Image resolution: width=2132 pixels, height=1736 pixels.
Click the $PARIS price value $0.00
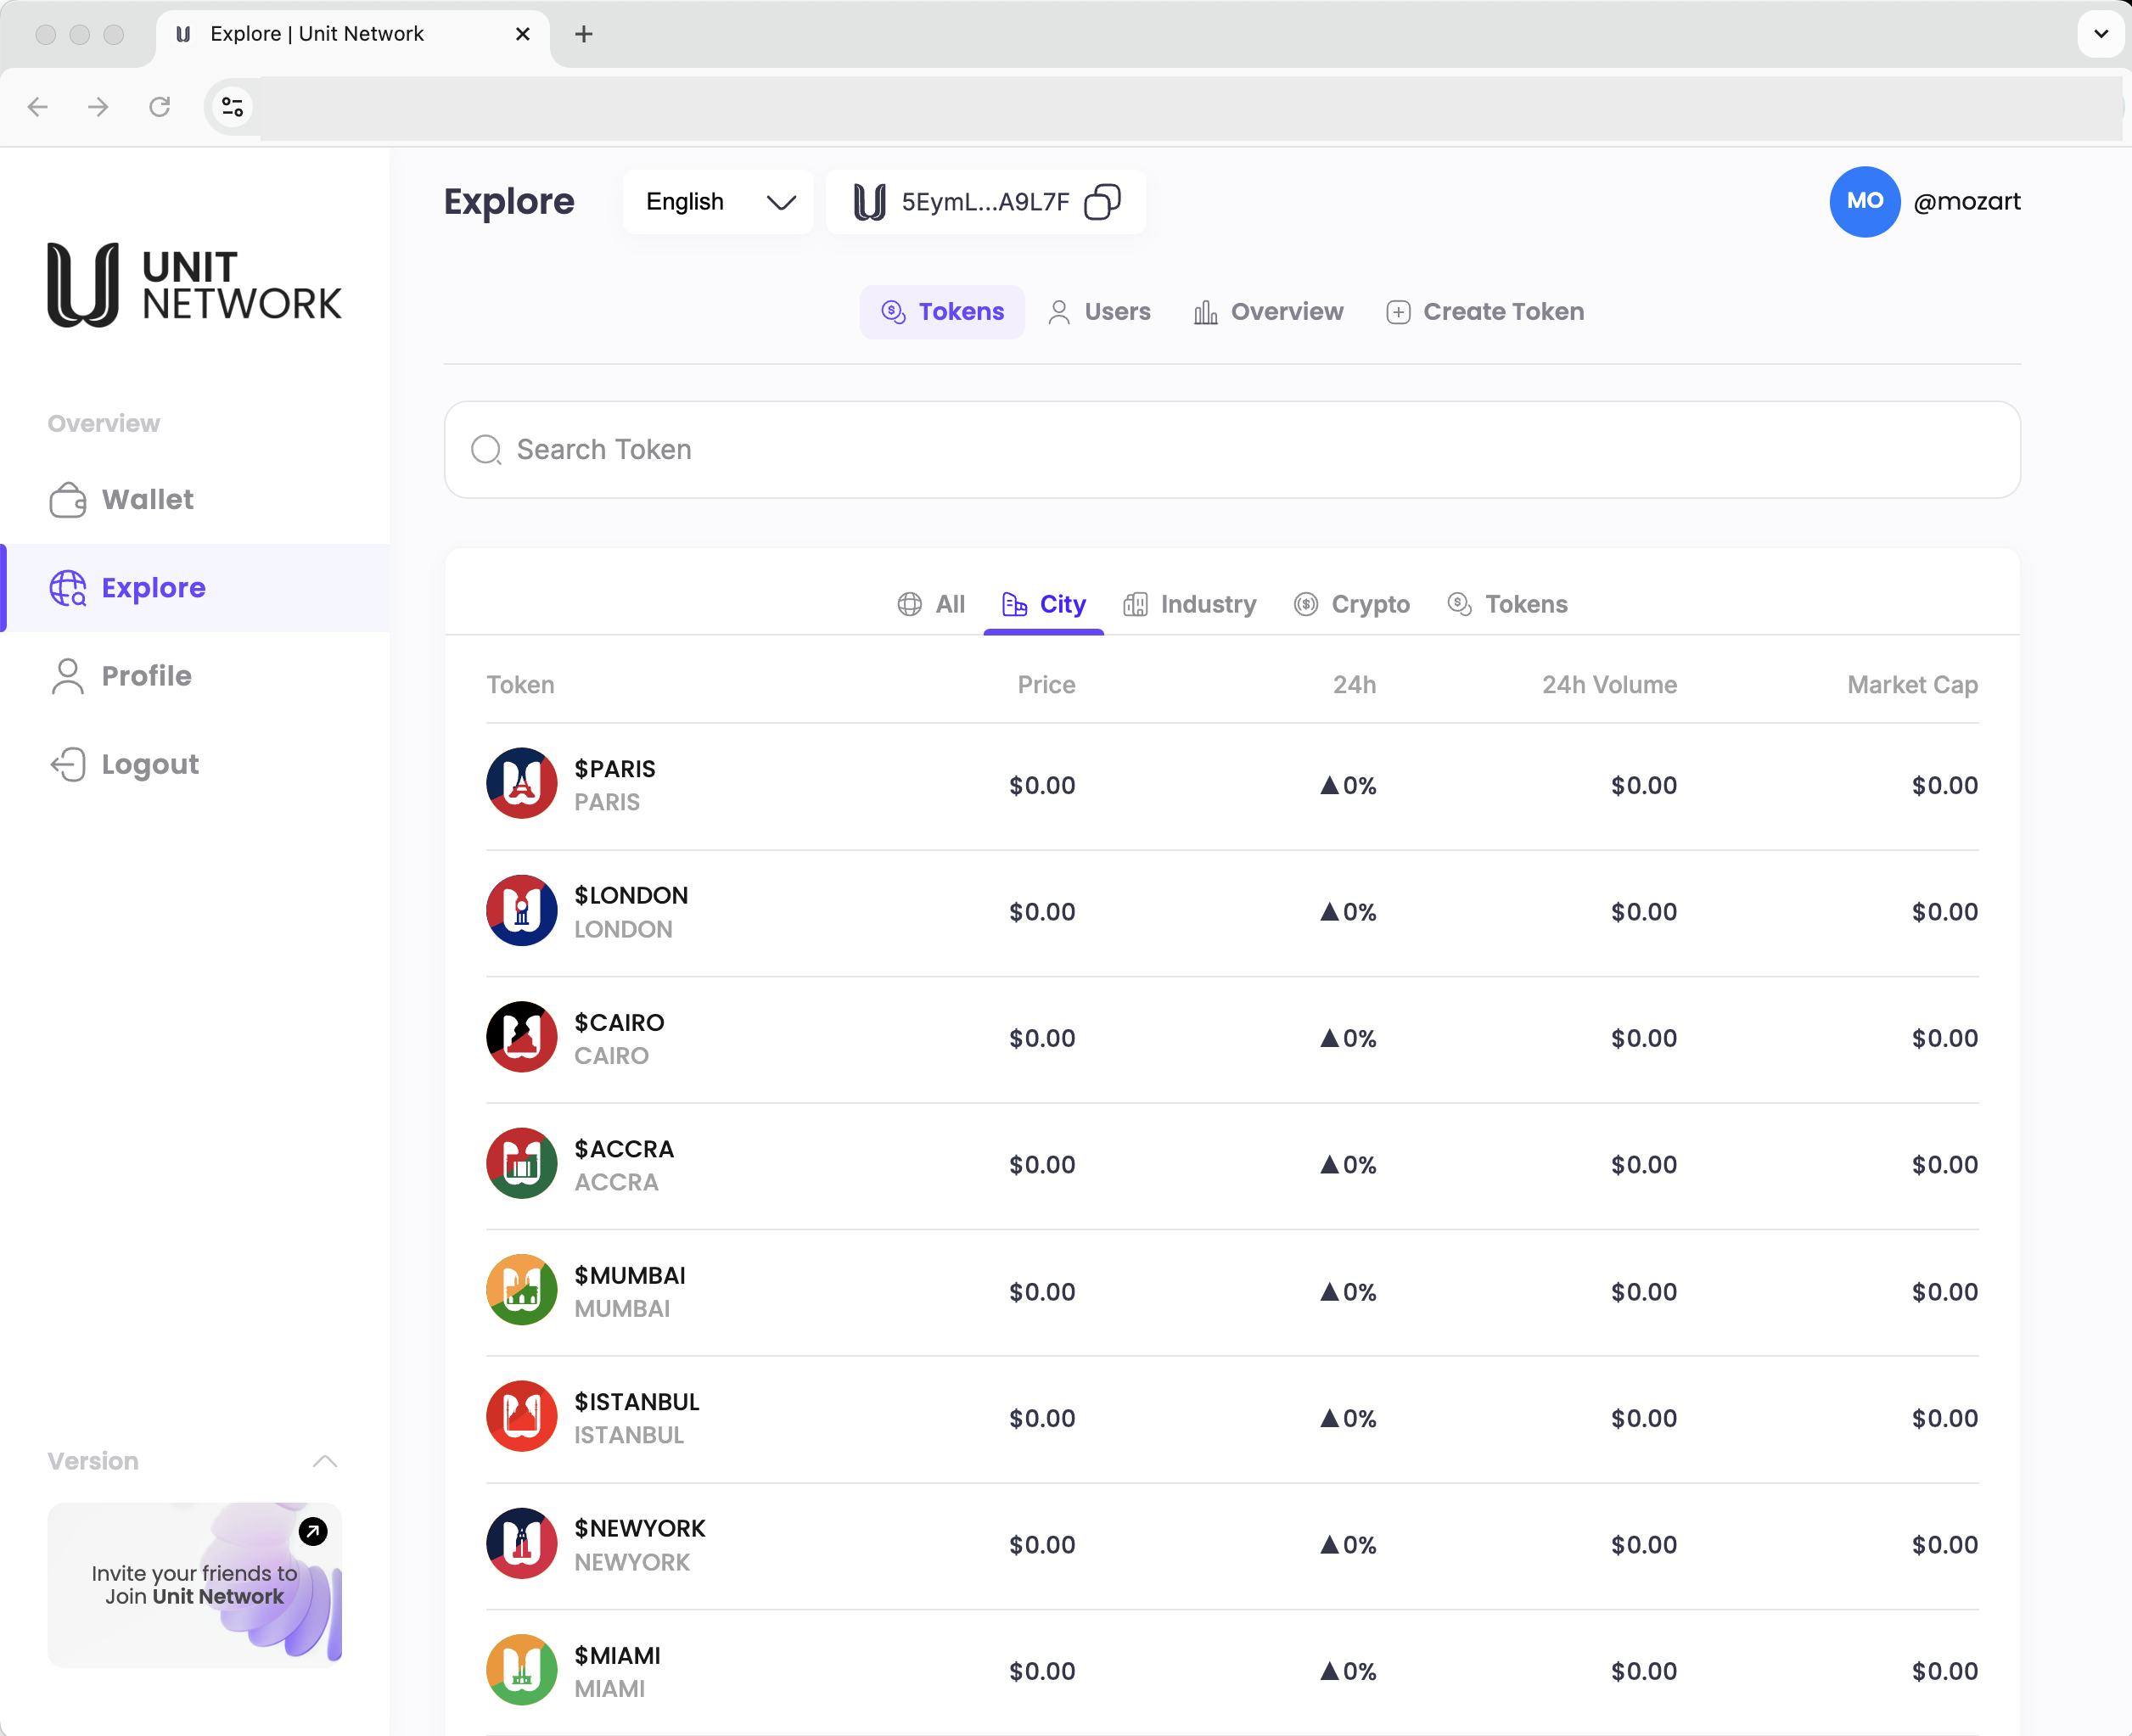pyautogui.click(x=1042, y=785)
